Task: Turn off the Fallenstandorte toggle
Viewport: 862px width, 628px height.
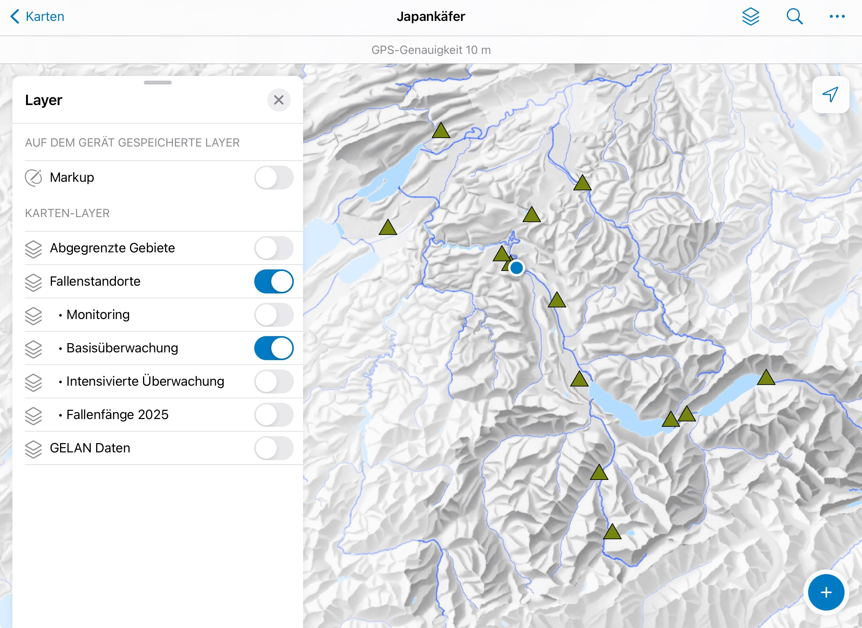Action: coord(274,281)
